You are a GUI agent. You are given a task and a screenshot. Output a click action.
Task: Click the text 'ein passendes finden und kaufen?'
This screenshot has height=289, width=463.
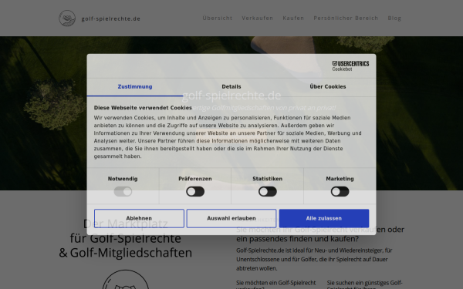pos(297,239)
